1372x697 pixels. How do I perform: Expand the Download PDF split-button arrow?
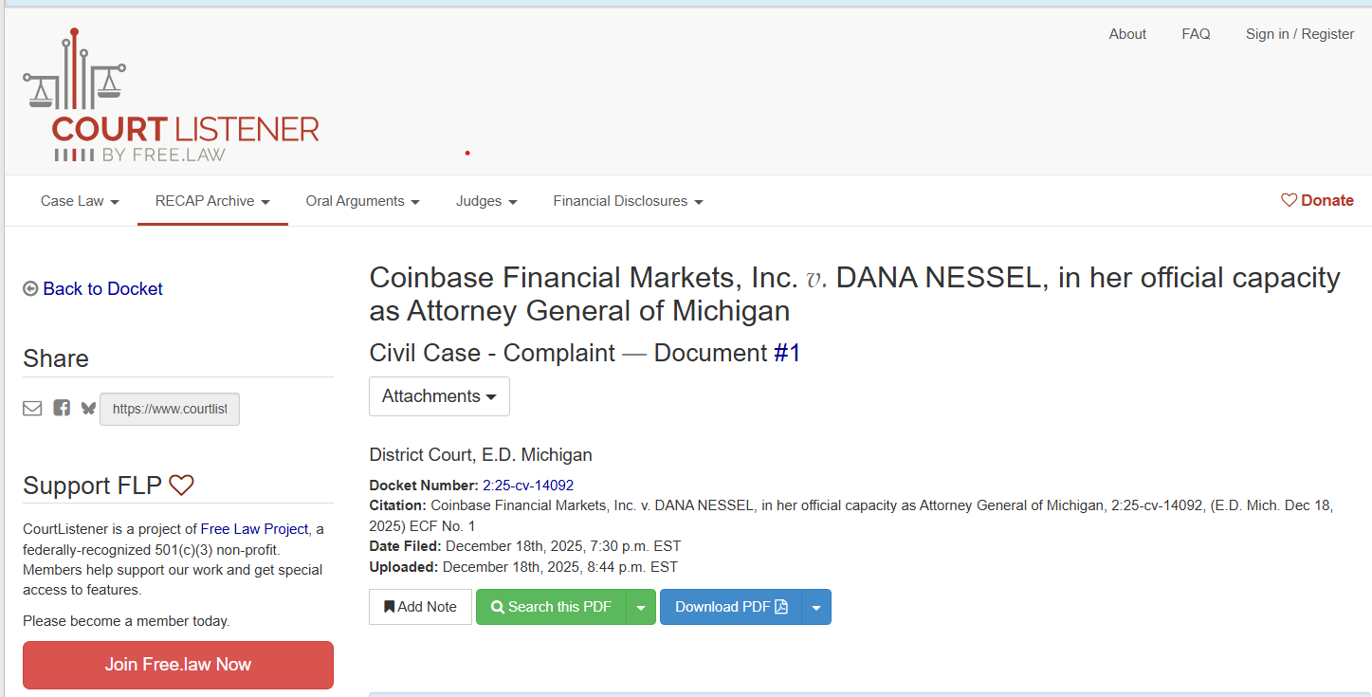point(816,606)
